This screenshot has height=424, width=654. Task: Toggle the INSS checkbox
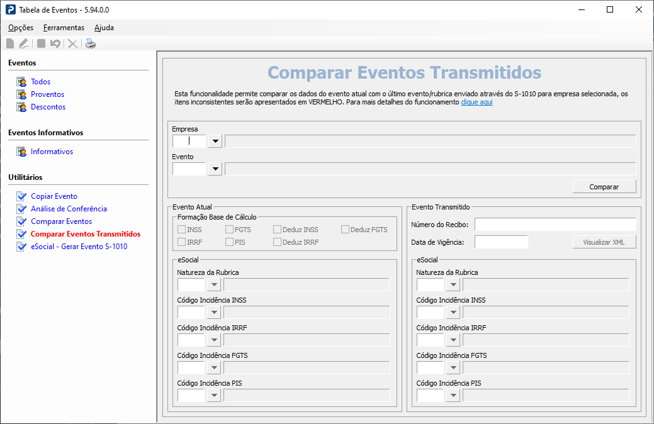point(181,230)
